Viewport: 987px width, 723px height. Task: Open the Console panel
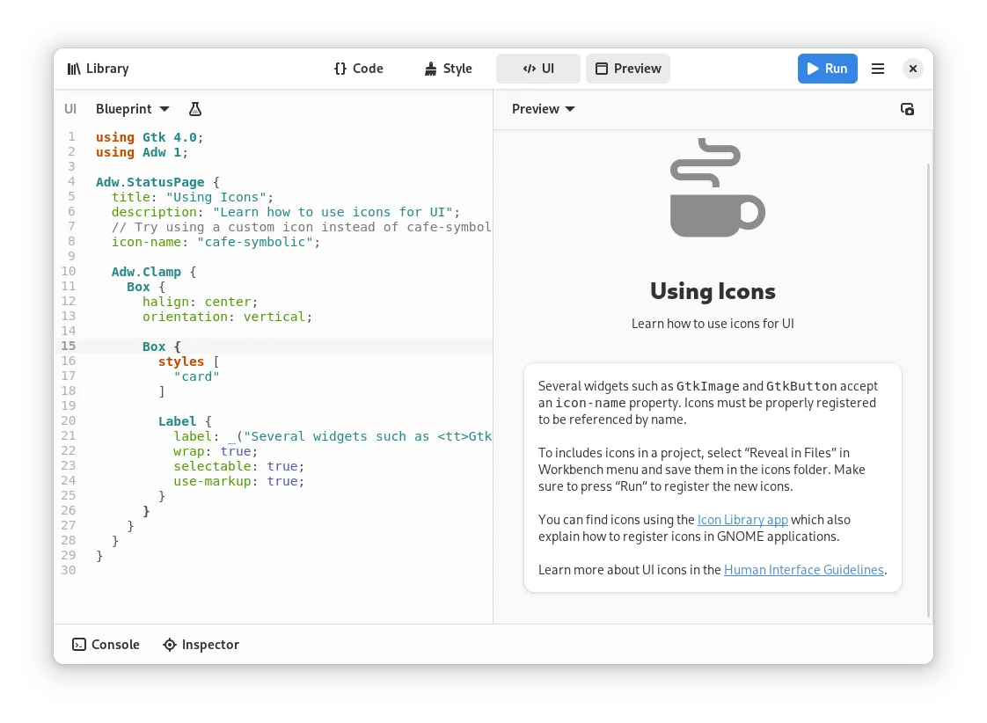106,645
